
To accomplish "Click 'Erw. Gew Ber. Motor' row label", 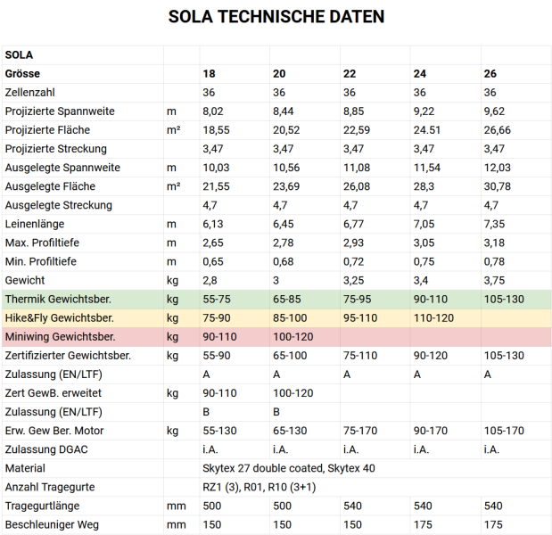I will click(x=54, y=431).
